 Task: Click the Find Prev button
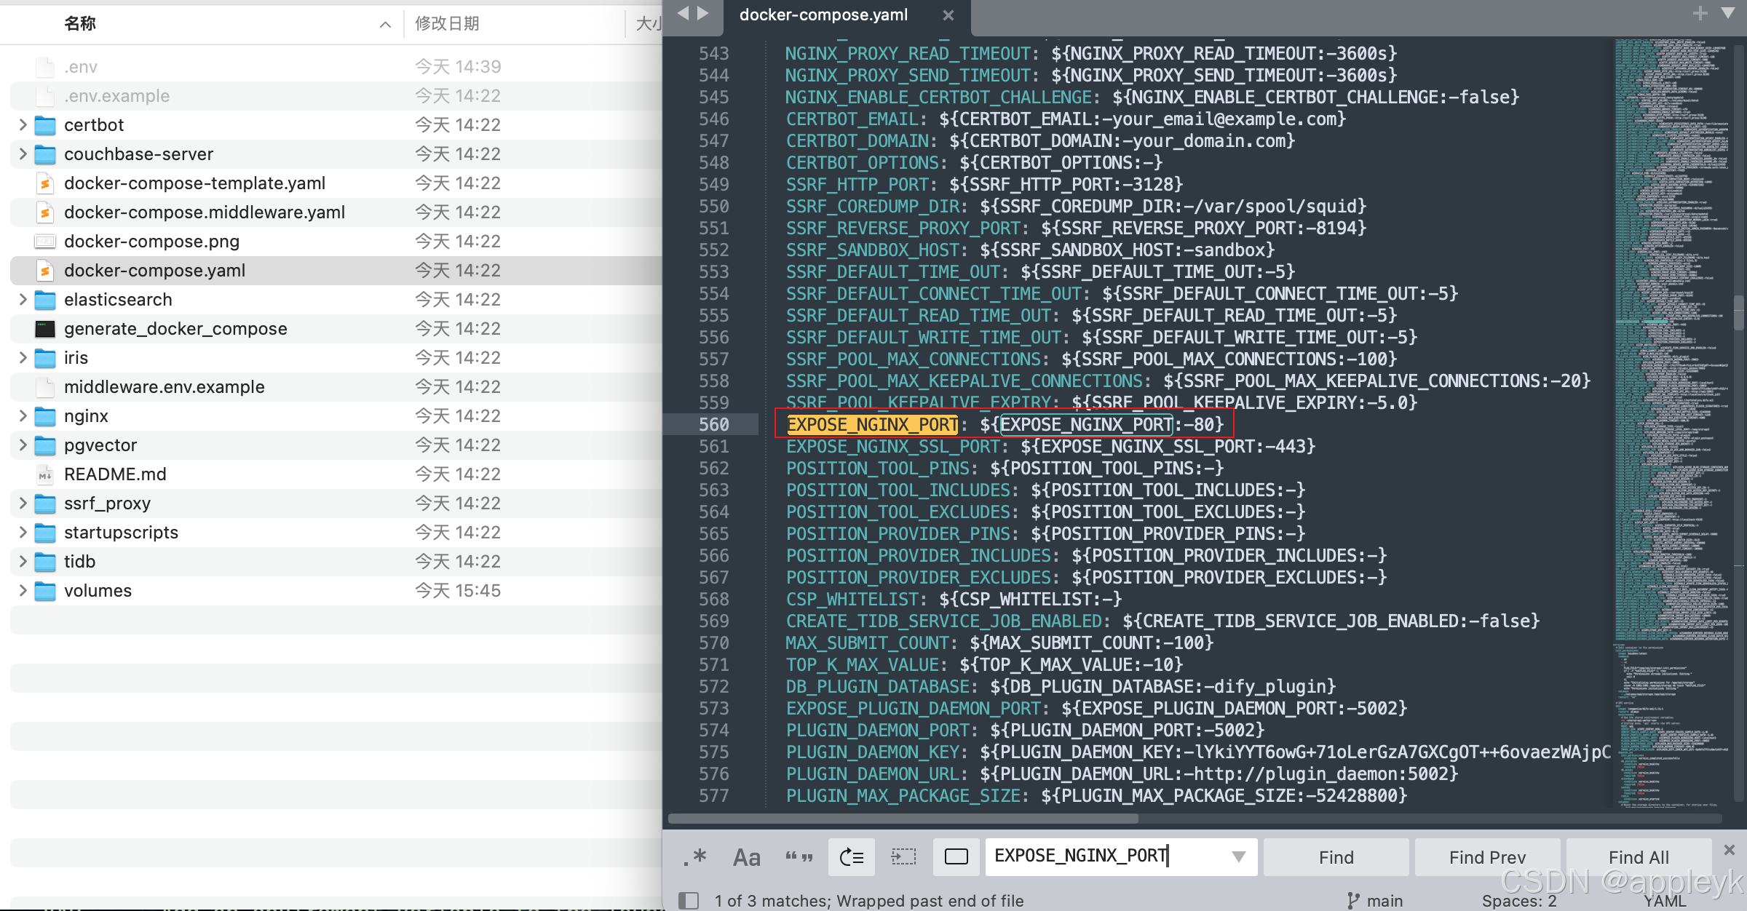[1486, 856]
